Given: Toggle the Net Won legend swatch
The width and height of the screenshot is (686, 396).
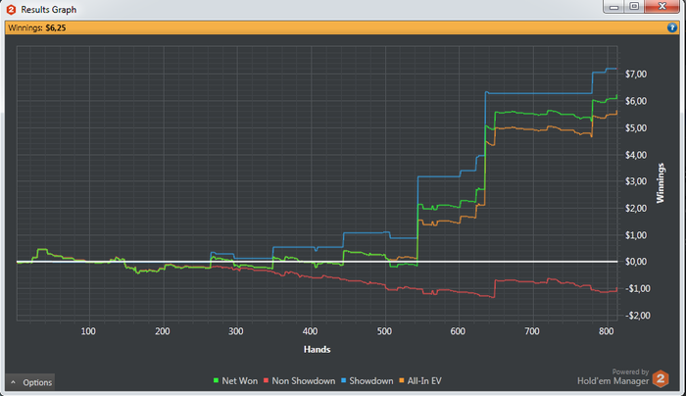Looking at the screenshot, I should (x=216, y=380).
